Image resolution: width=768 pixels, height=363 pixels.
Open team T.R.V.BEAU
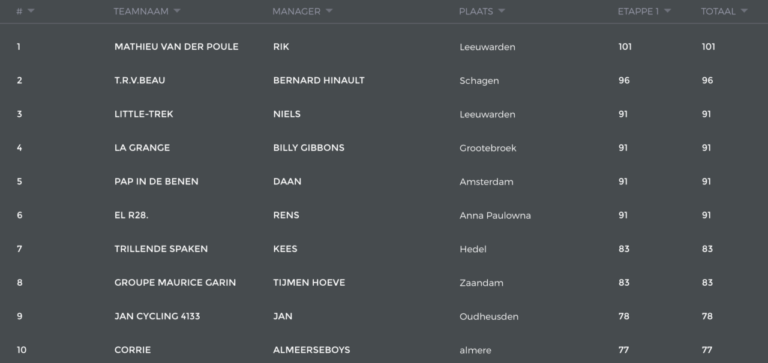(140, 80)
